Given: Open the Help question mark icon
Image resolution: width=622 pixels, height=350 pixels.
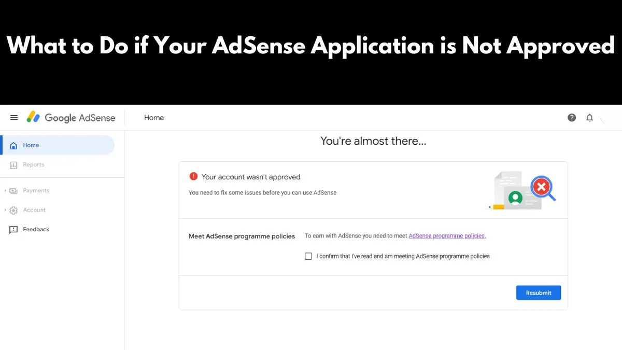Looking at the screenshot, I should (x=572, y=118).
